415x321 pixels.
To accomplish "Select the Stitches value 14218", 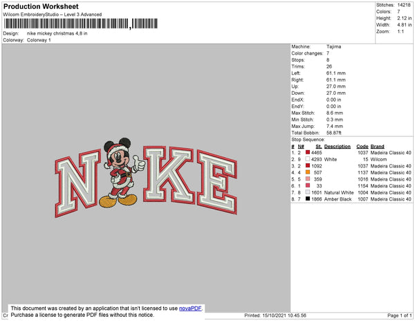I will pyautogui.click(x=404, y=5).
